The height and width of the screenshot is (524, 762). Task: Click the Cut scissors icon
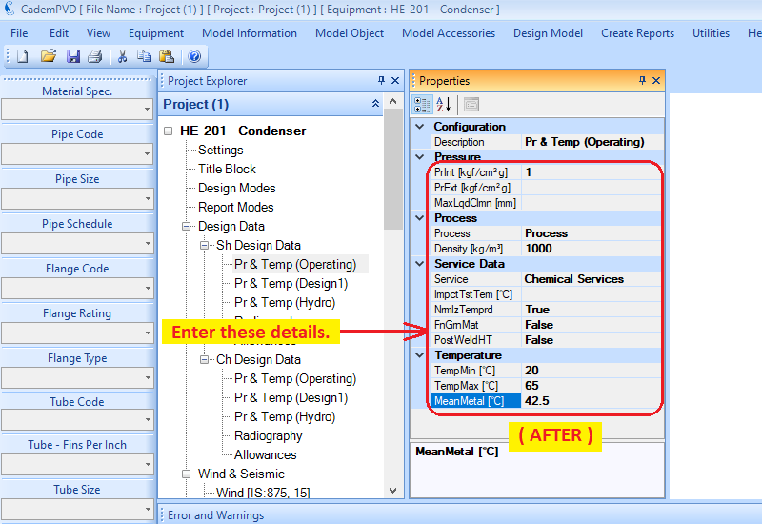click(x=122, y=57)
